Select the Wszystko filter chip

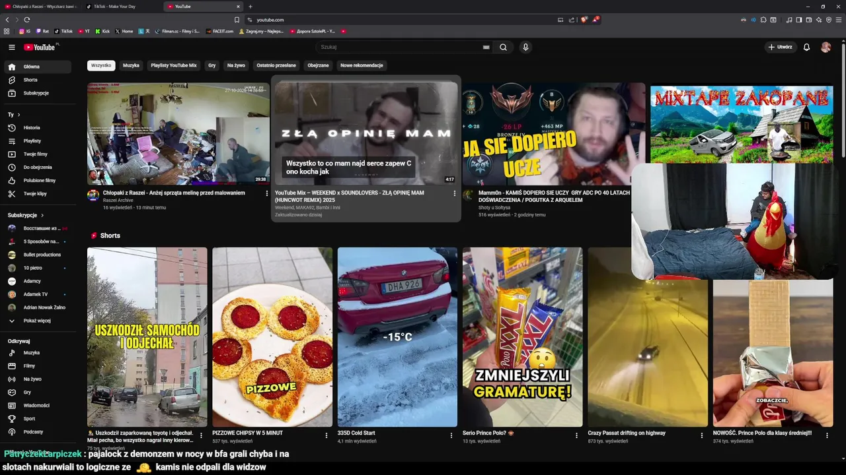(x=101, y=65)
